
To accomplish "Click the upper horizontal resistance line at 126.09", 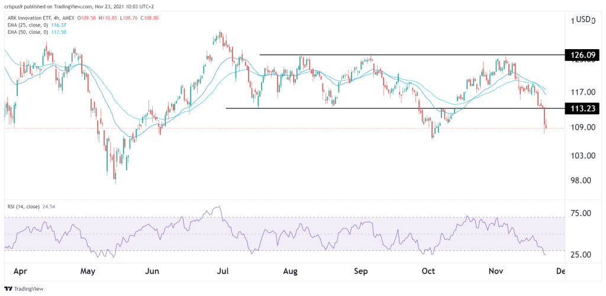I will pos(412,55).
